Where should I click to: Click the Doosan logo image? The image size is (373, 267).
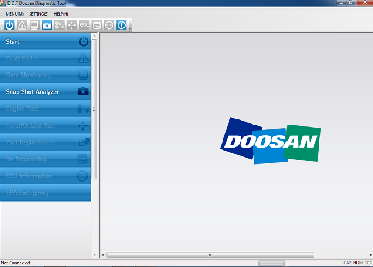[271, 141]
